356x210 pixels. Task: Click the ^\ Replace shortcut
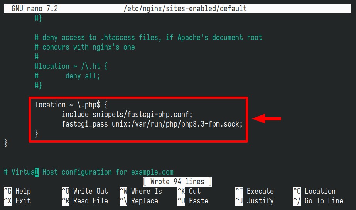[x=139, y=201]
